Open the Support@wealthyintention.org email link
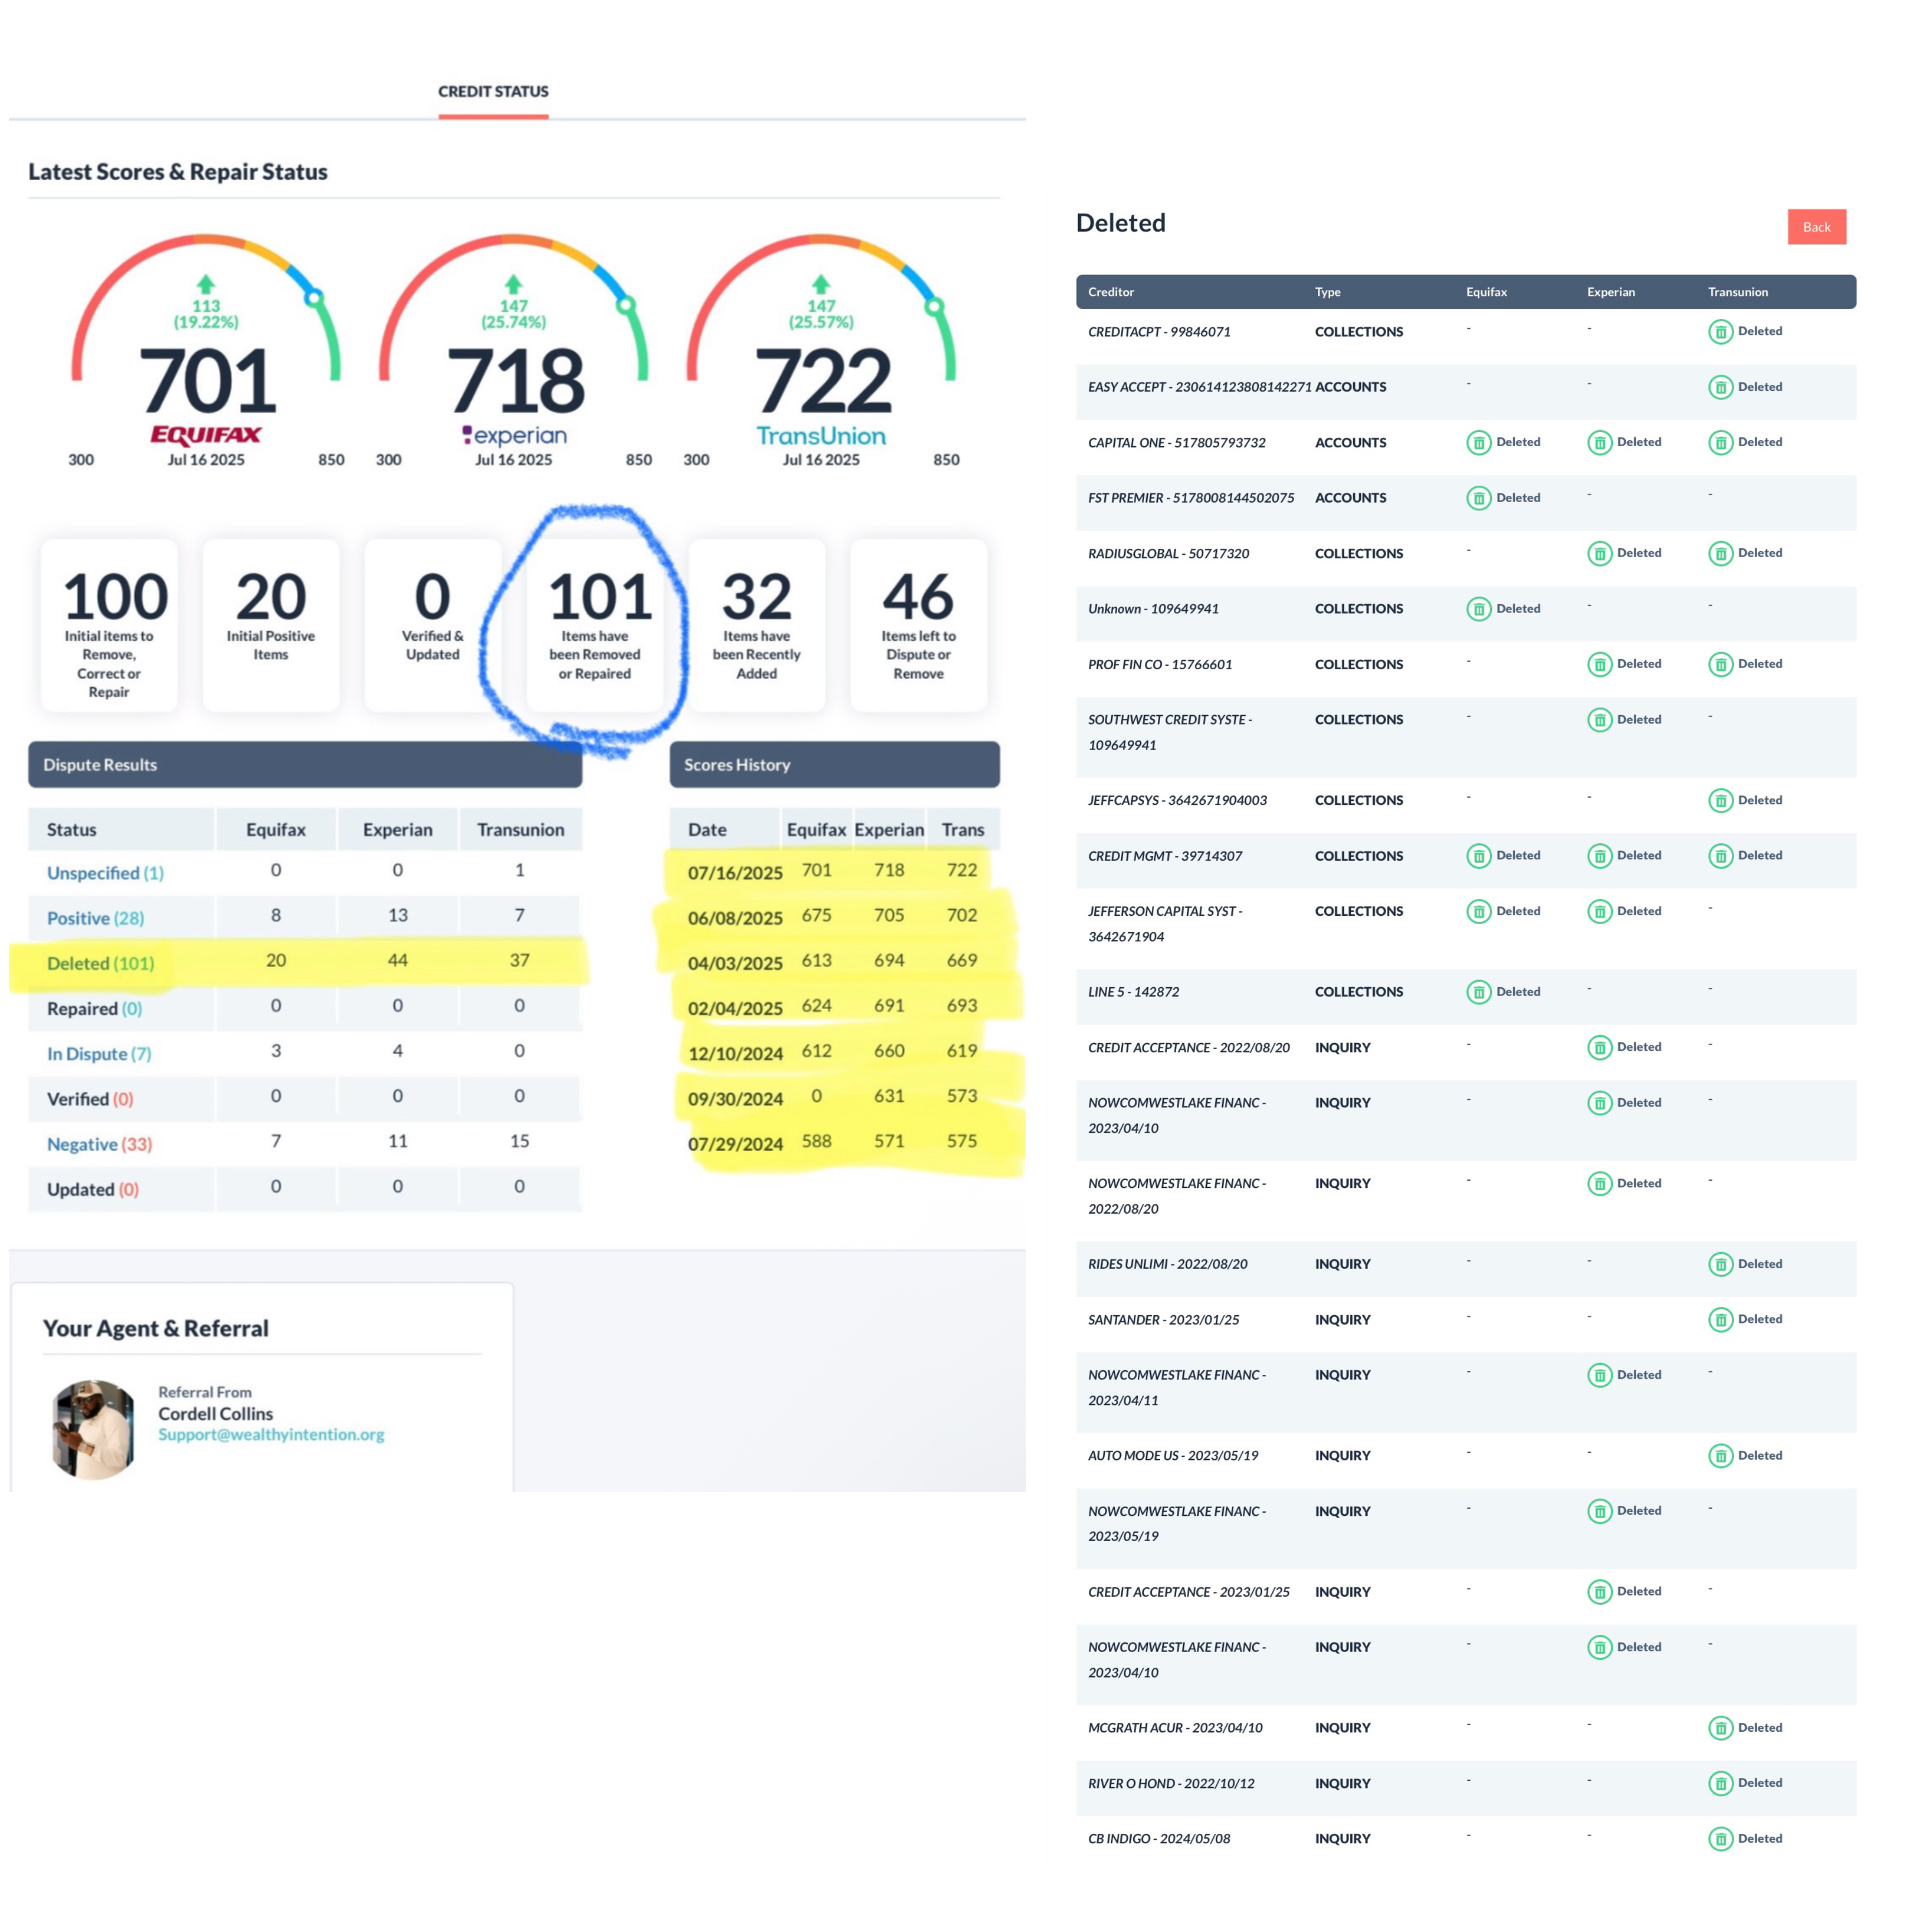This screenshot has width=1932, height=1932. [x=271, y=1434]
